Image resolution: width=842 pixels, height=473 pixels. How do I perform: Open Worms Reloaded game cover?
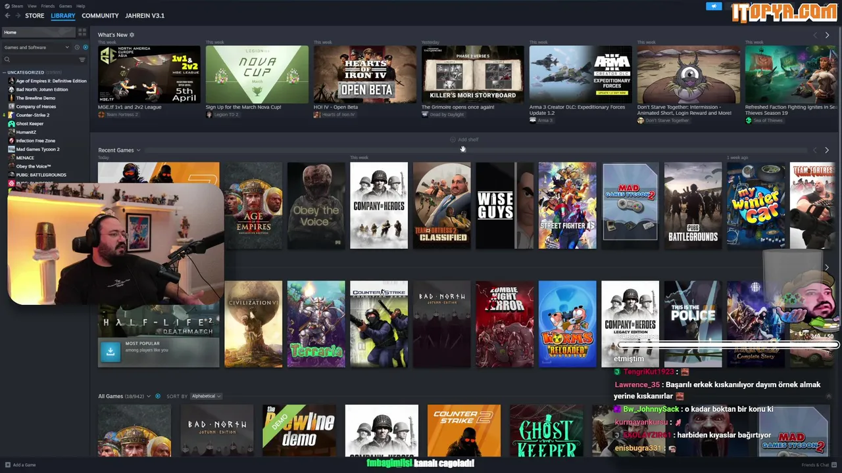click(x=567, y=324)
